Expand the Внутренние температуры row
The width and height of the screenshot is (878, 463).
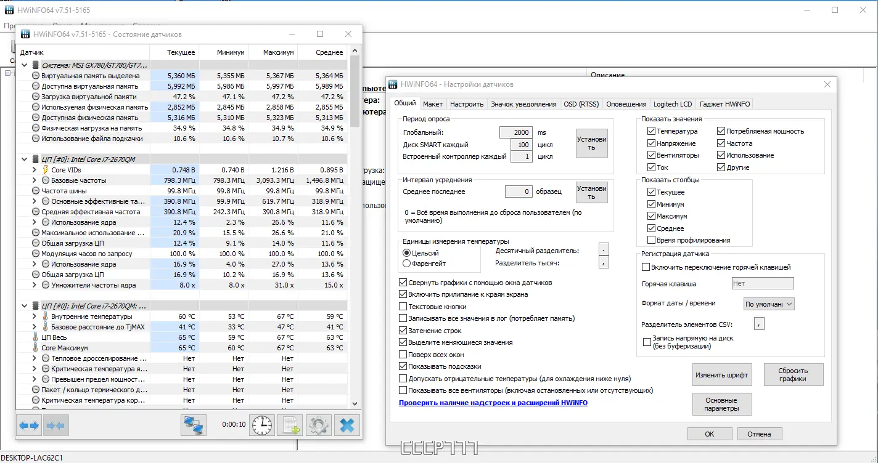point(35,316)
